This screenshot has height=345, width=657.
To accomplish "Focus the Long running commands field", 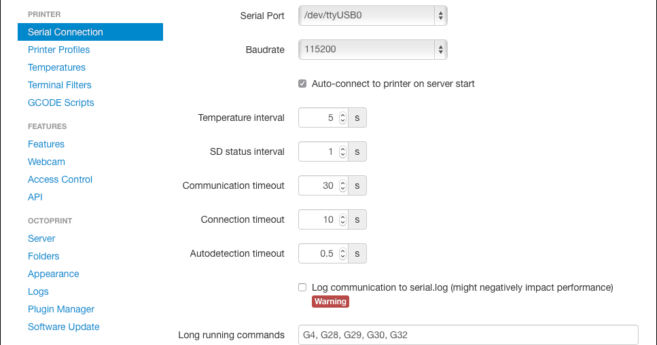I will point(468,335).
